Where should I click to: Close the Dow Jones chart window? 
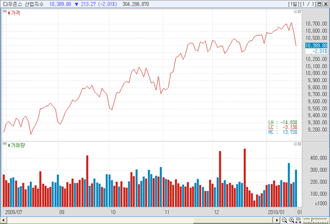coord(325,4)
